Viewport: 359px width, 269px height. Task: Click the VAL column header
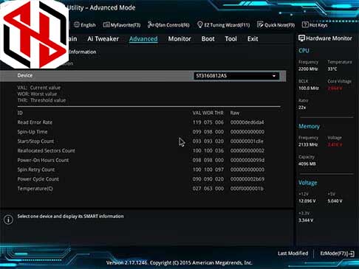196,113
